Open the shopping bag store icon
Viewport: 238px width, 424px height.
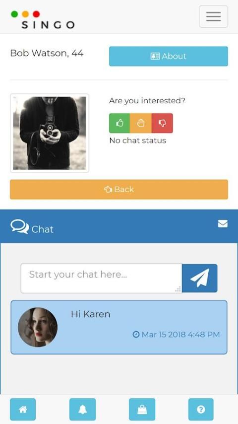142,410
